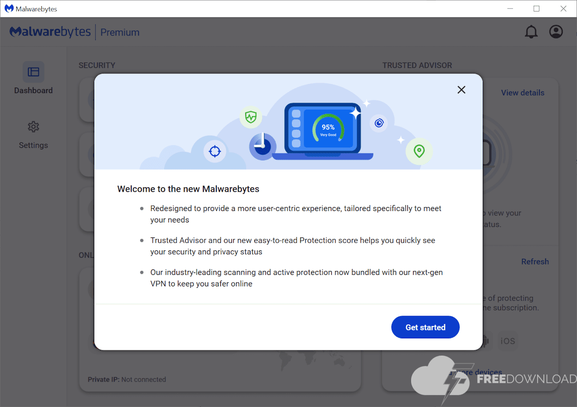Click the notification bell icon
The width and height of the screenshot is (577, 407).
(531, 32)
